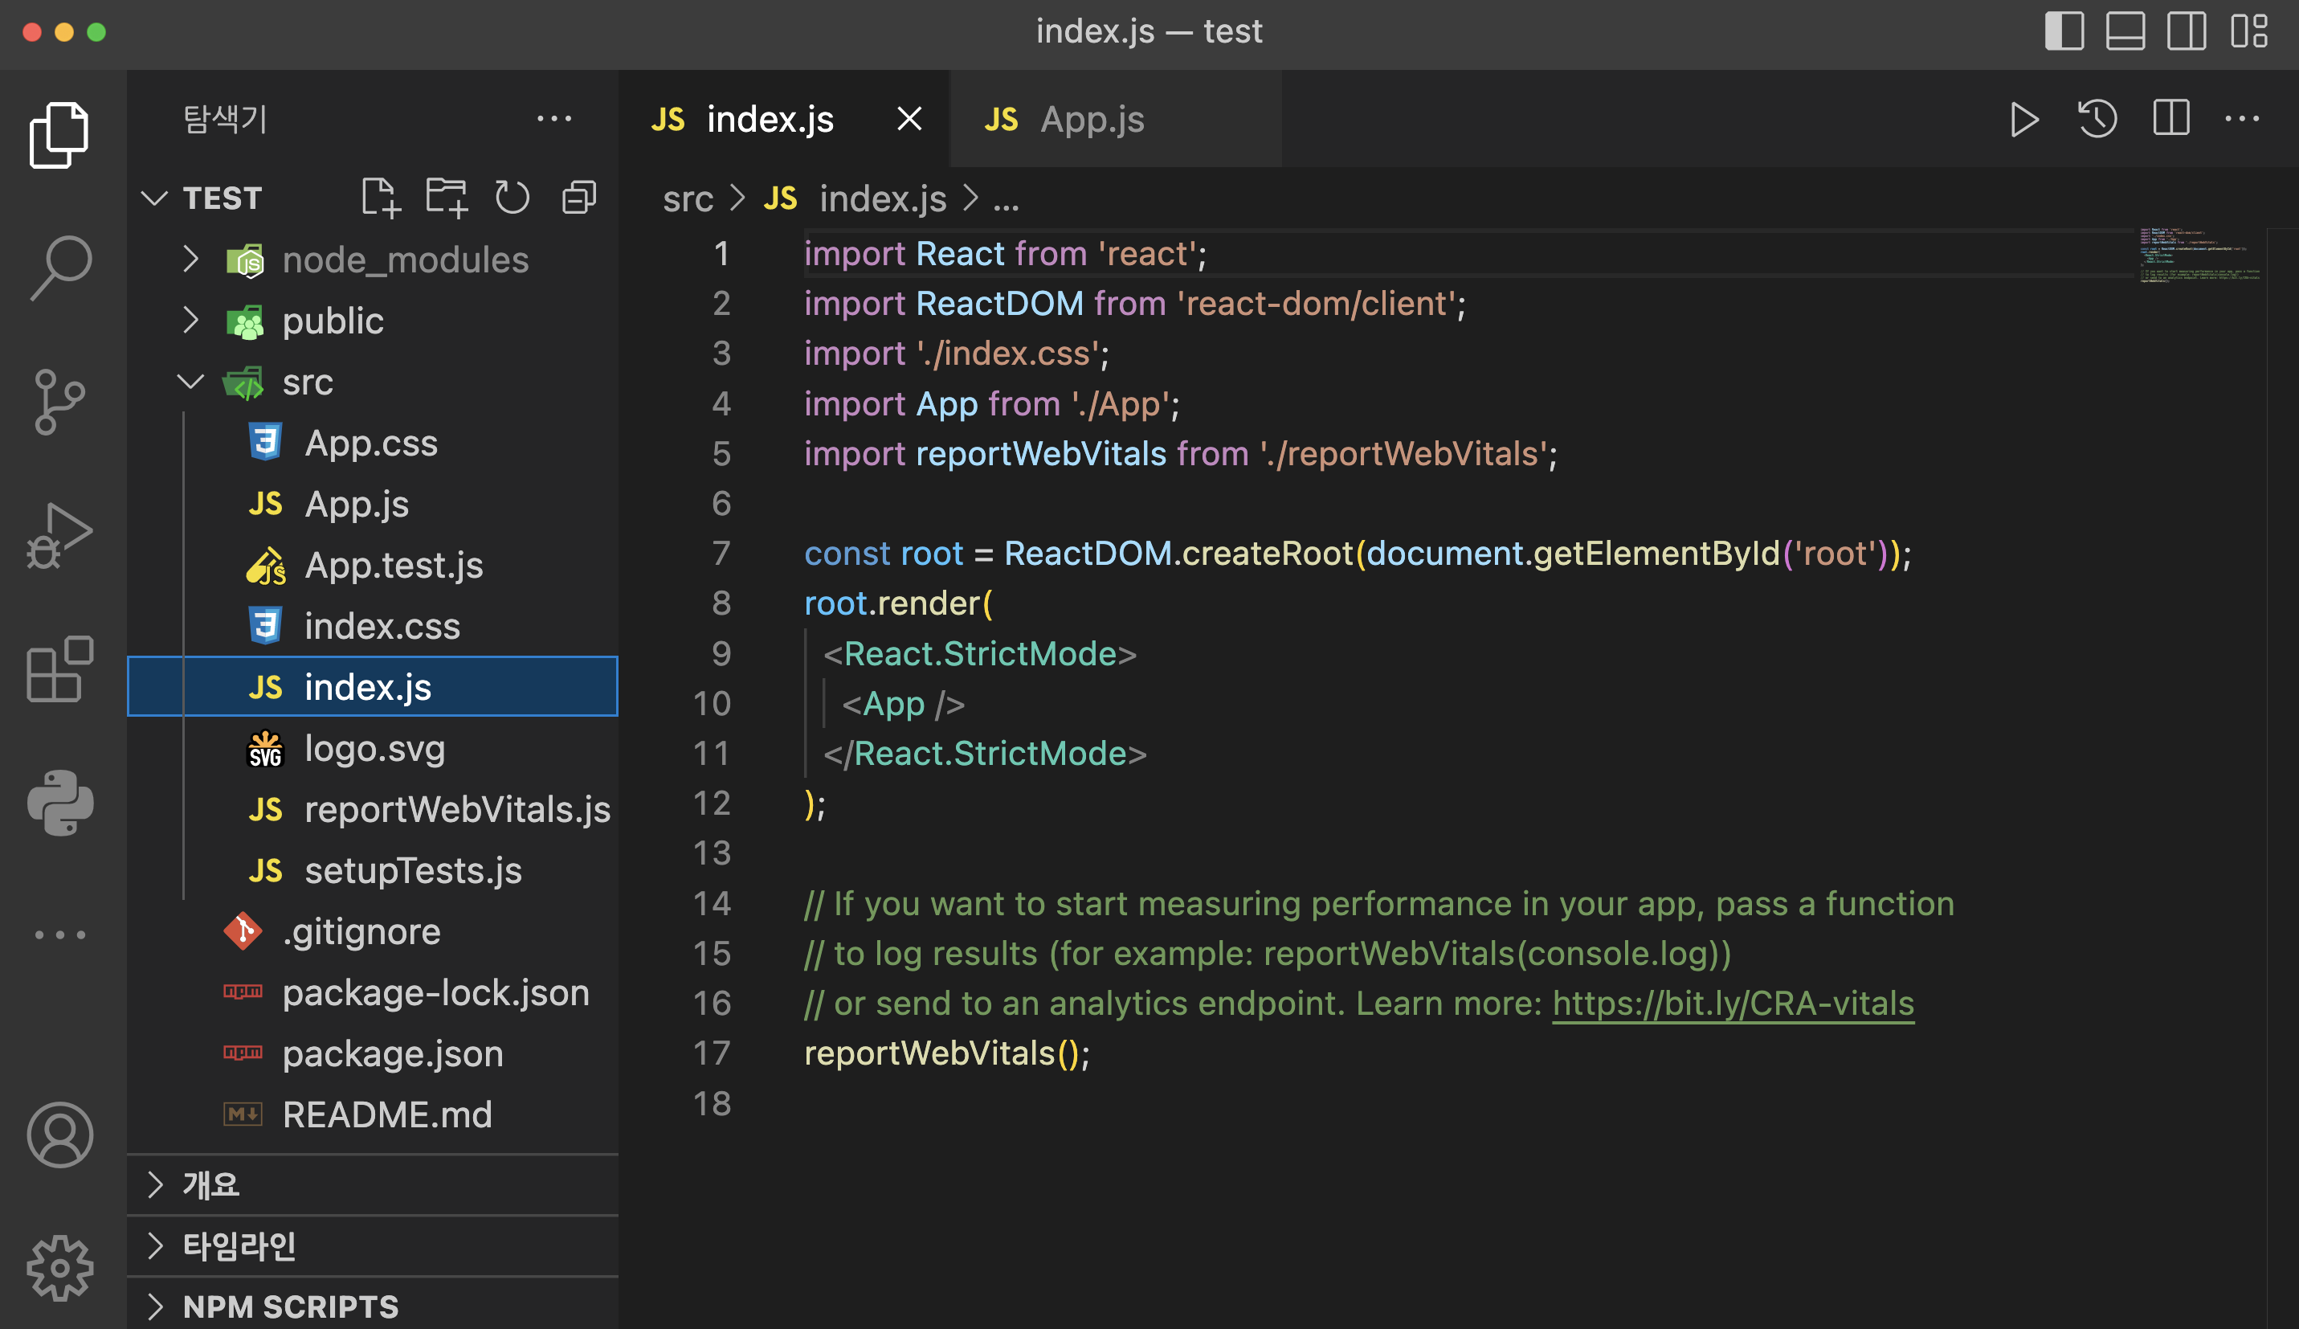Refresh the explorer file tree
Image resolution: width=2299 pixels, height=1329 pixels.
click(512, 197)
